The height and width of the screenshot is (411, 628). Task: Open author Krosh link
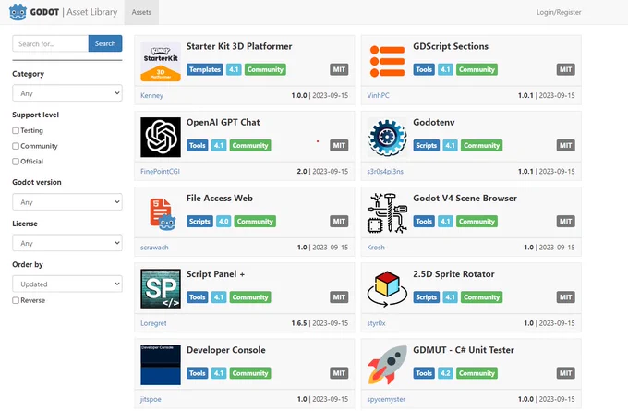tap(376, 248)
